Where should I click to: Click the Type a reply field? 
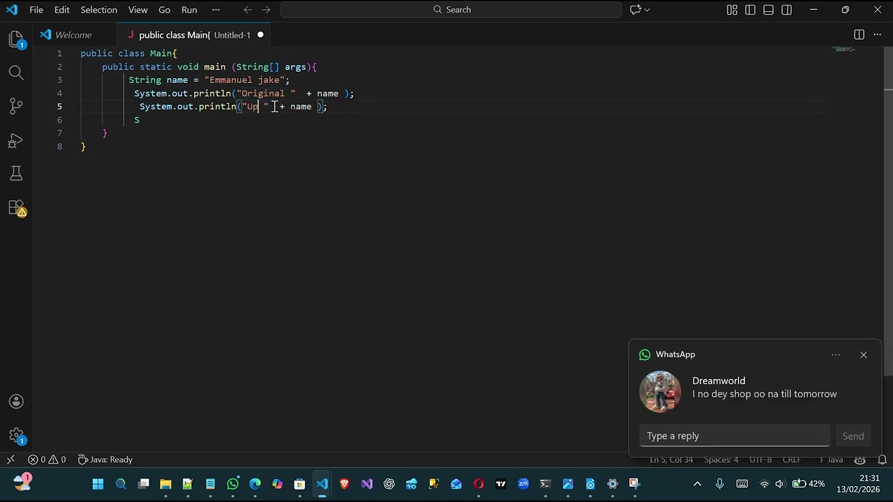point(735,436)
